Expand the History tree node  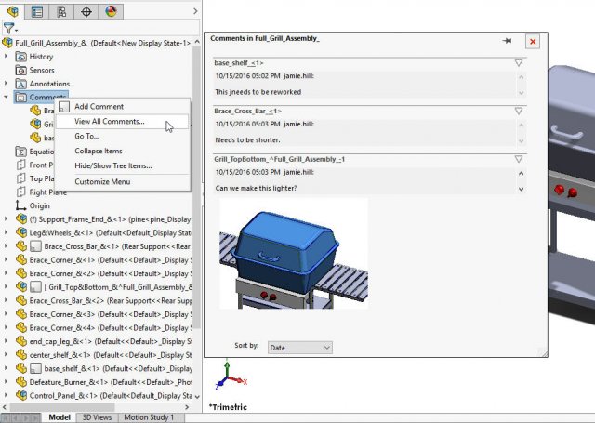[6, 56]
